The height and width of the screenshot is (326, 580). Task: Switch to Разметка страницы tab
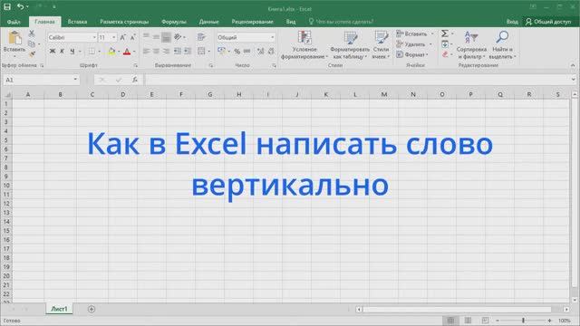(124, 22)
